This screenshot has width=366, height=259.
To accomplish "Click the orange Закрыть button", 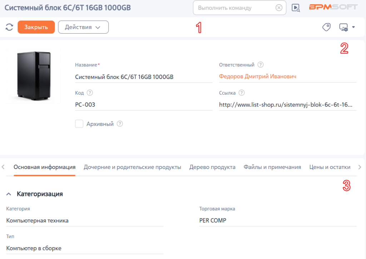I will pos(36,27).
